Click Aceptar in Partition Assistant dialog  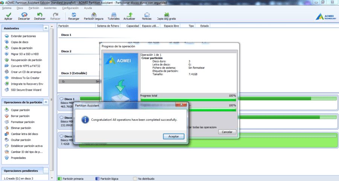[174, 136]
